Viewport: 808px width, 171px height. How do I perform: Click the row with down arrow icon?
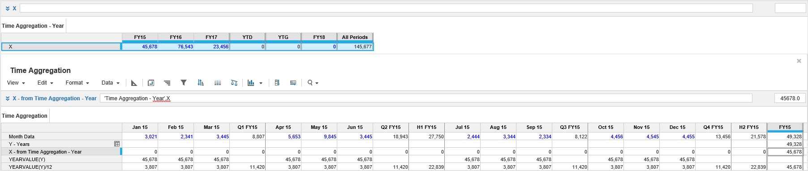293,83
